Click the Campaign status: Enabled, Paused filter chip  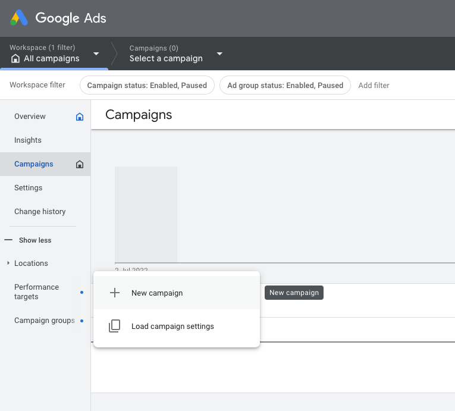tap(147, 85)
